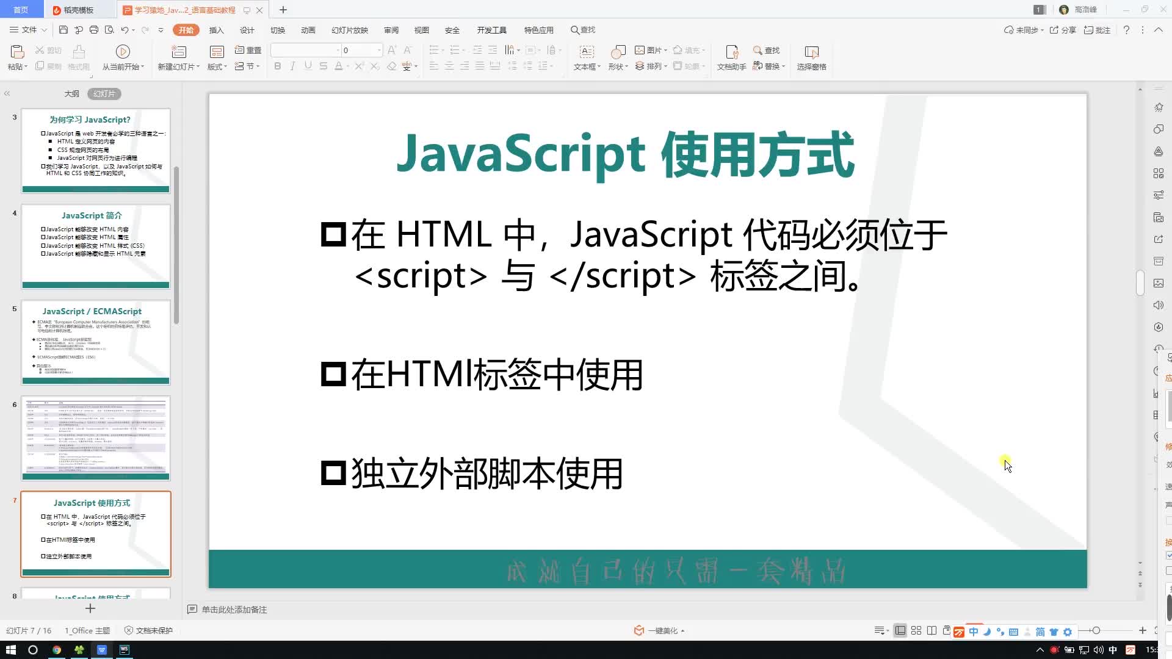This screenshot has height=659, width=1172.
Task: Select slide 3 thumbnail 为何学习 JavaScript
Action: [x=96, y=151]
